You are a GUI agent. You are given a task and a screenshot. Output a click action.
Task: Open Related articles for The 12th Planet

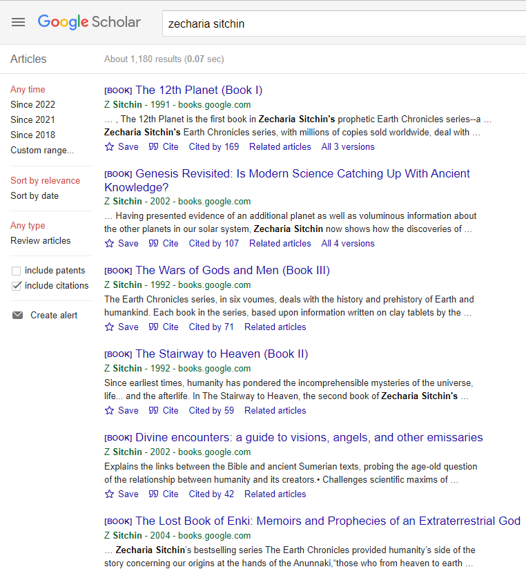[280, 146]
